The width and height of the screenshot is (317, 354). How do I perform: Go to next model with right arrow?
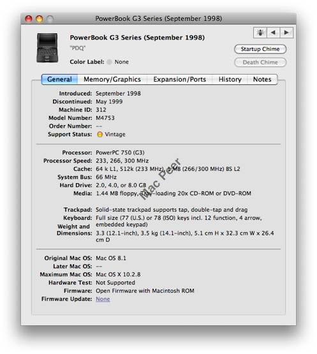[x=286, y=33]
